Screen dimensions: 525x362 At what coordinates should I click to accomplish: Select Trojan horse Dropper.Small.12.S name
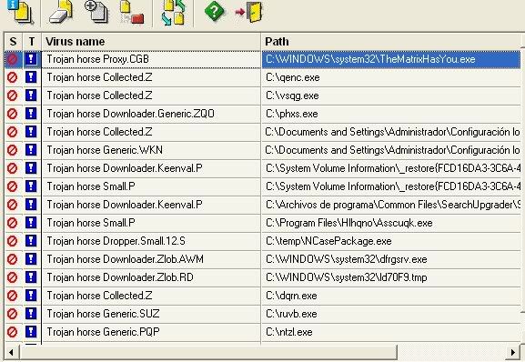(x=116, y=241)
